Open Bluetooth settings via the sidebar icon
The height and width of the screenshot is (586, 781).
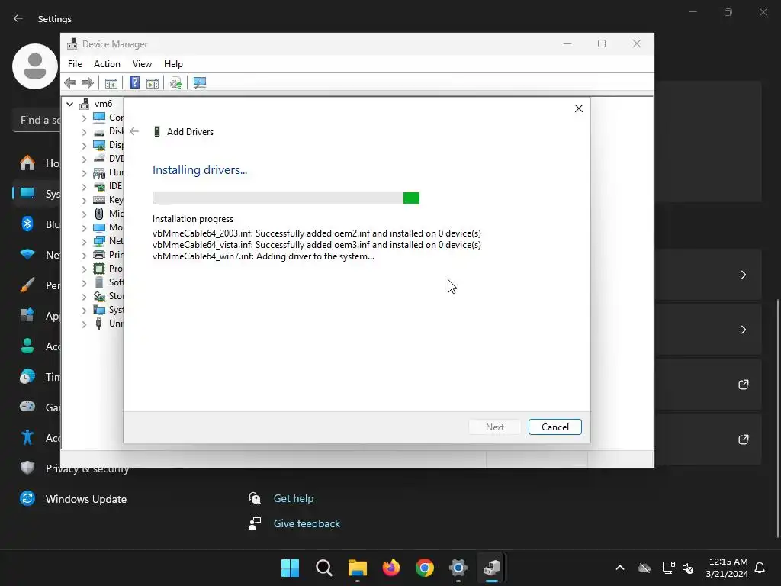click(27, 224)
